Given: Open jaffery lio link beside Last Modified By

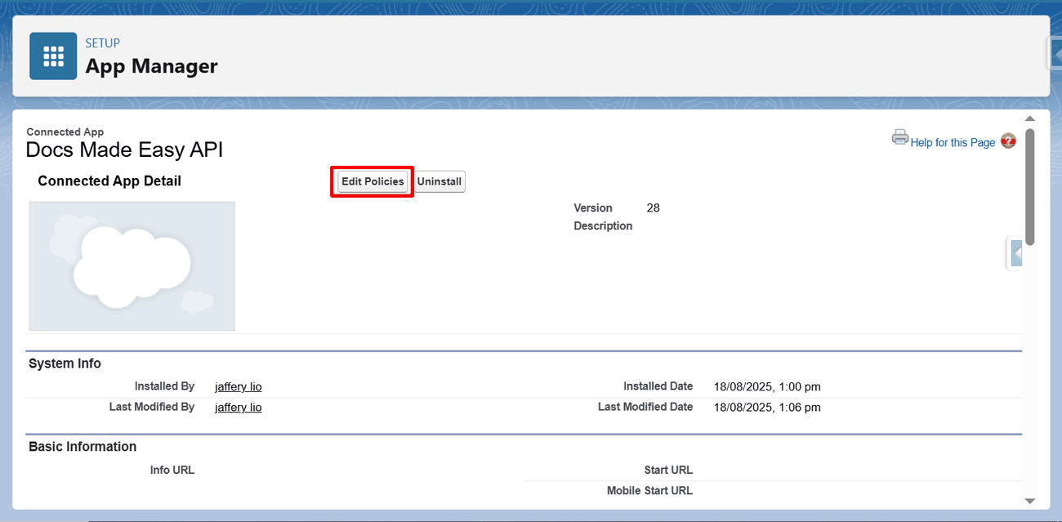Looking at the screenshot, I should pos(239,407).
